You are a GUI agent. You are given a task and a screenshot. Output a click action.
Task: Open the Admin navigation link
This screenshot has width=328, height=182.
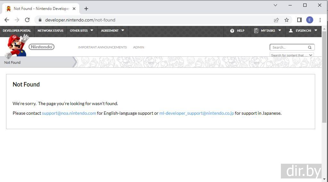139,47
